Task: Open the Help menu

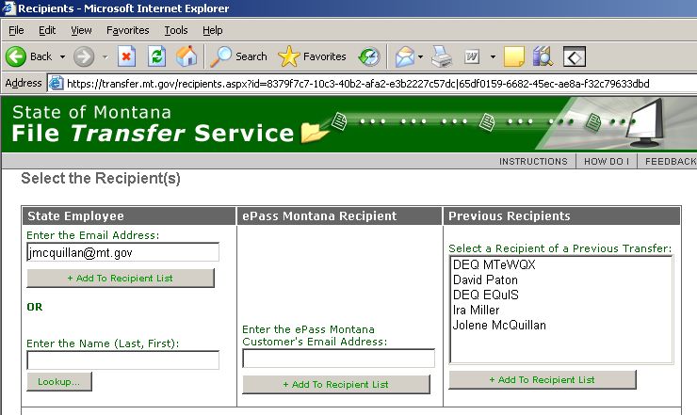Action: pos(213,30)
